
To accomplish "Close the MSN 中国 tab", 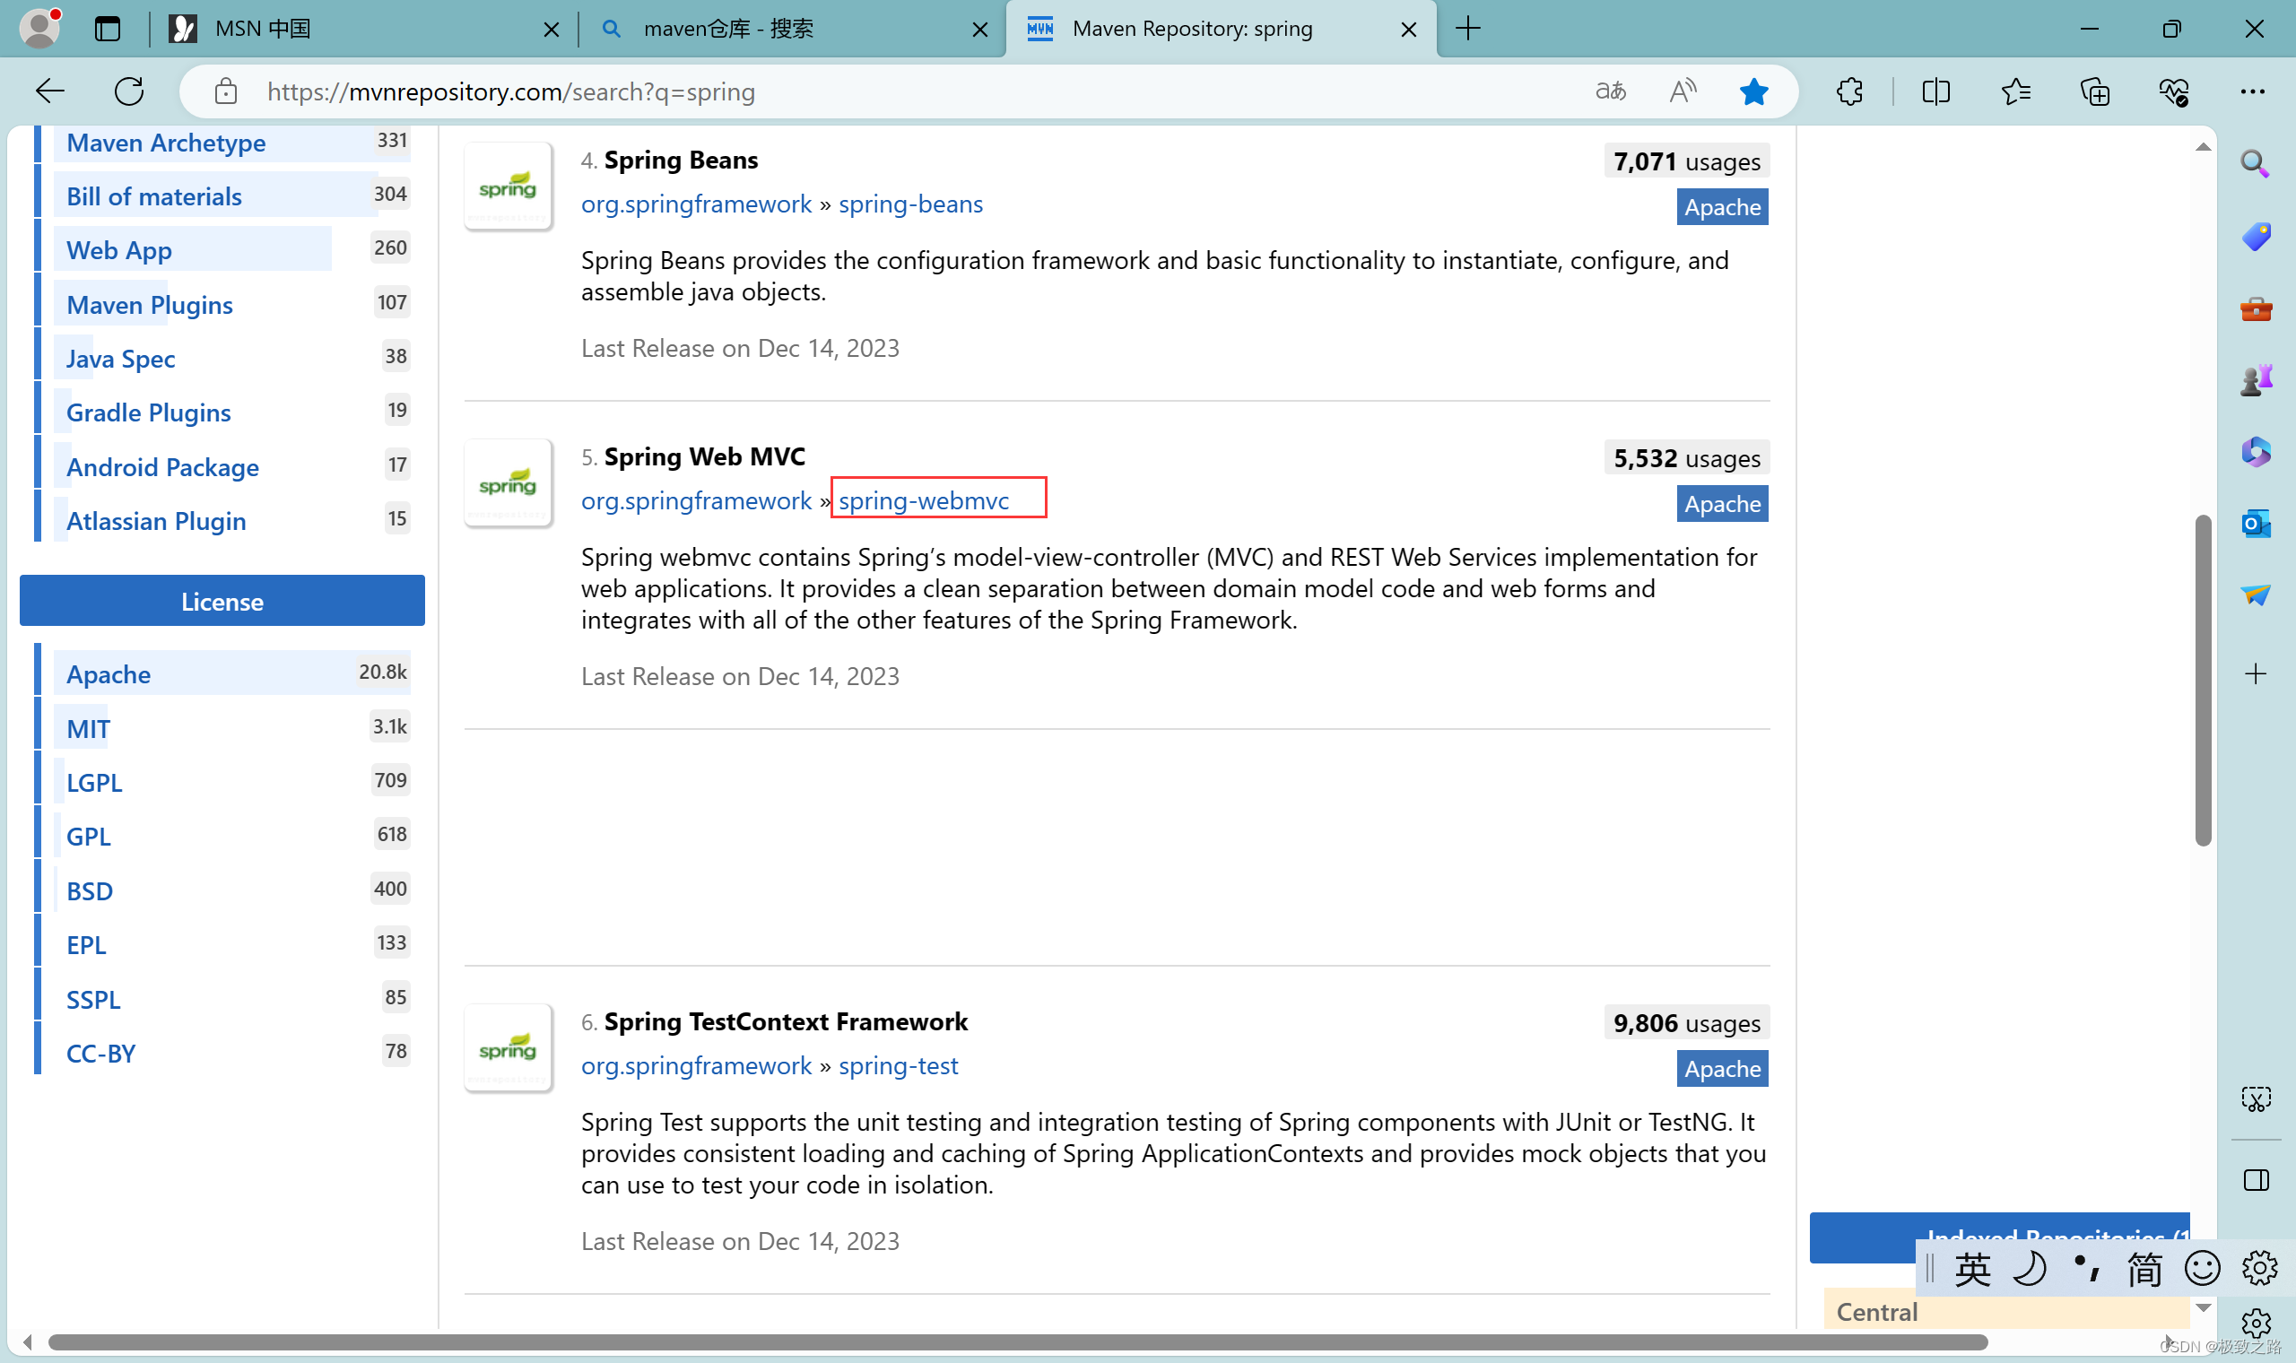I will click(x=551, y=30).
